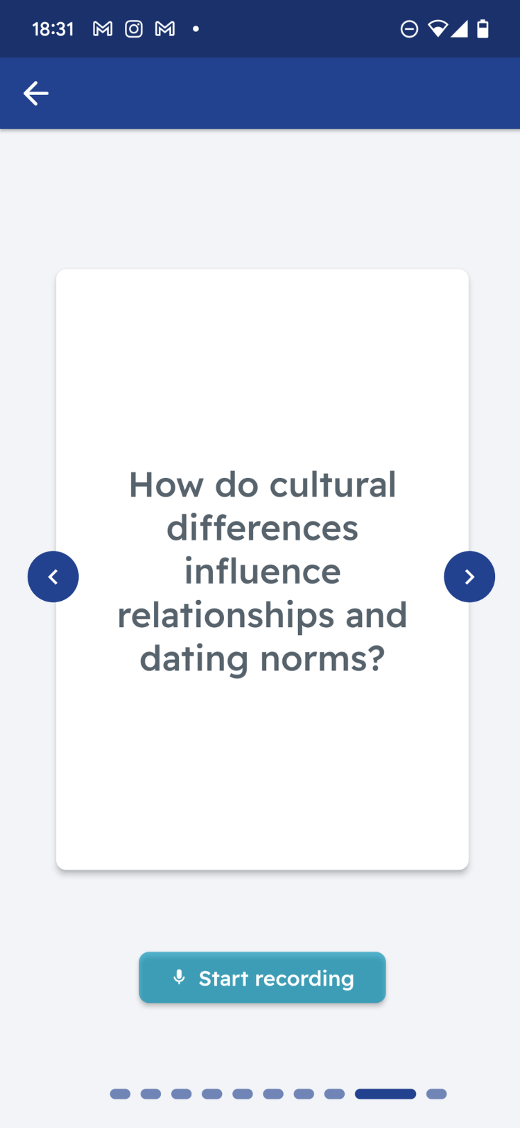This screenshot has width=520, height=1128.
Task: Tap the small notification overflow dot
Action: (196, 29)
